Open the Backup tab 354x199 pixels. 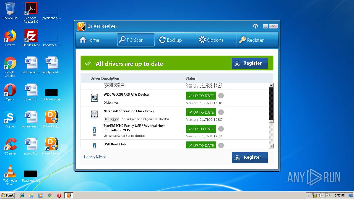click(x=176, y=40)
